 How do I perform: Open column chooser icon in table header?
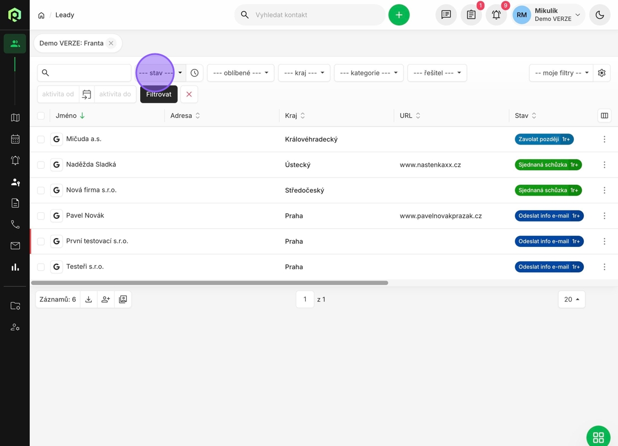click(x=604, y=116)
